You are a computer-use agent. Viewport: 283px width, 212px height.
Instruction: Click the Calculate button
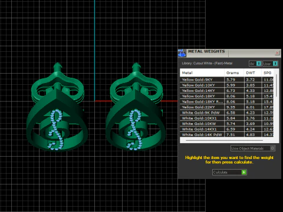[x=229, y=173]
